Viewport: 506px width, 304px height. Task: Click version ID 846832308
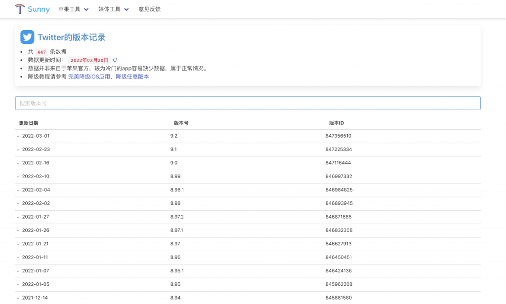(x=339, y=230)
